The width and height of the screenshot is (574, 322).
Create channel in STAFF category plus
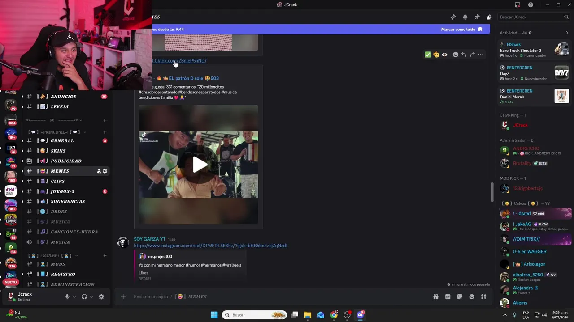(x=105, y=256)
